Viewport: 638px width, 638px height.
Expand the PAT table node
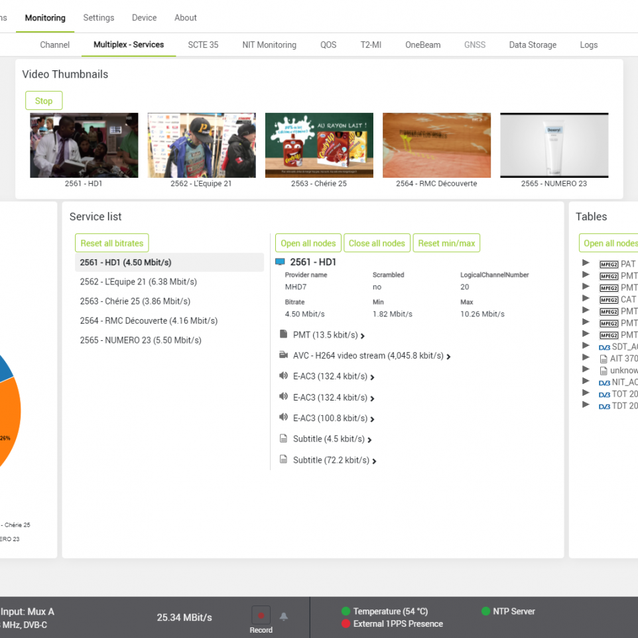pos(586,263)
